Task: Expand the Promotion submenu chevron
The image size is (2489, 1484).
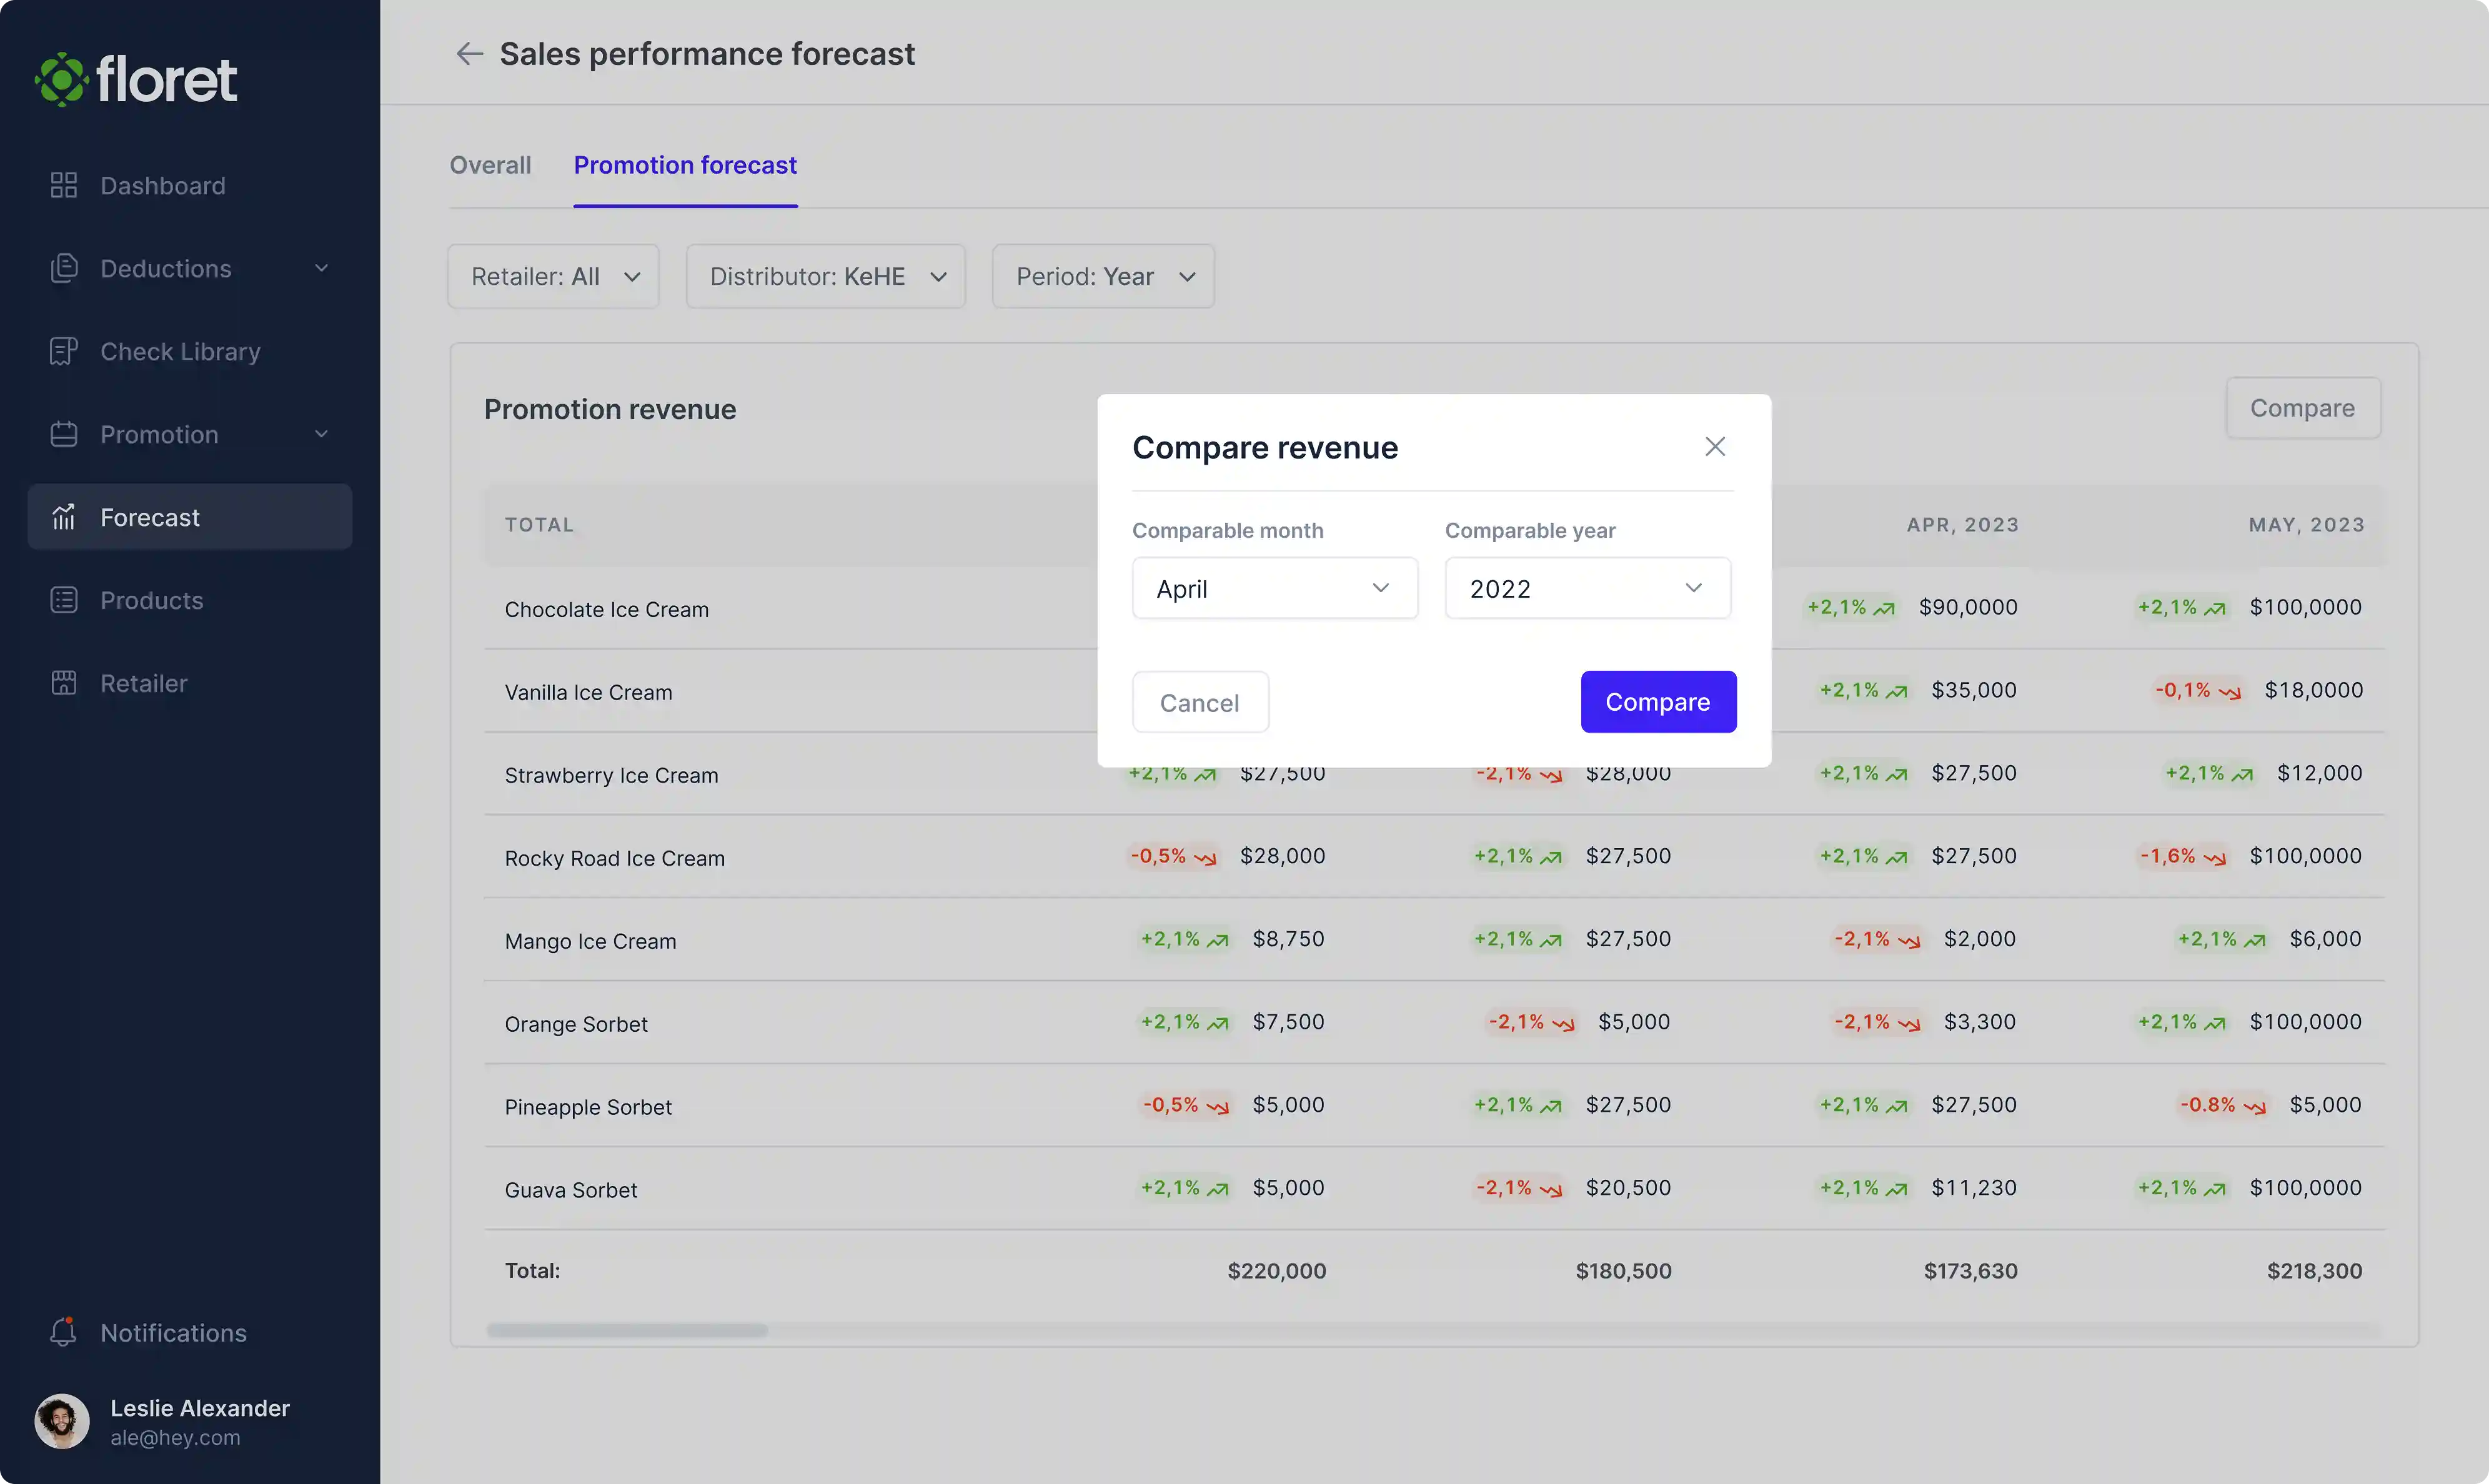Action: coord(321,434)
